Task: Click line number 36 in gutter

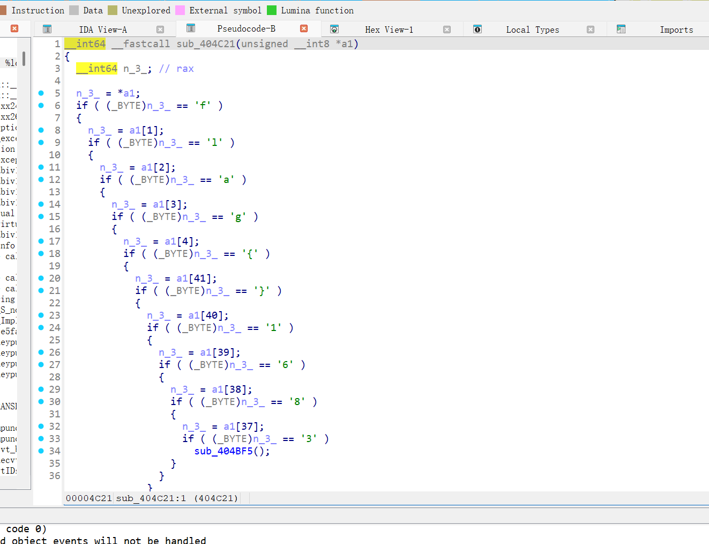Action: click(x=55, y=476)
